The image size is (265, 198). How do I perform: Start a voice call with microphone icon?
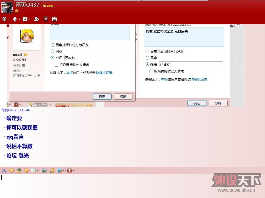[15, 19]
